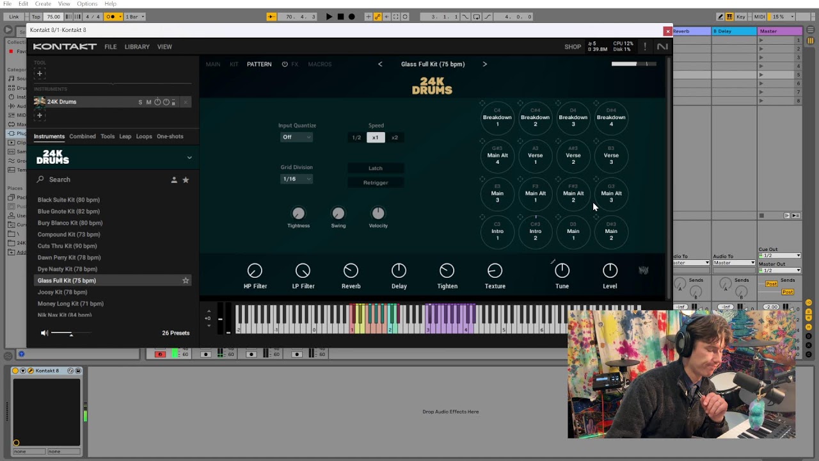Favorite the Glass Full Kit preset
819x461 pixels.
pyautogui.click(x=186, y=280)
